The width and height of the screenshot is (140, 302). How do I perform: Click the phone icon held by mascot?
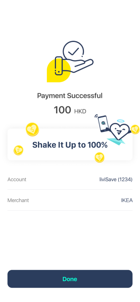[103, 123]
